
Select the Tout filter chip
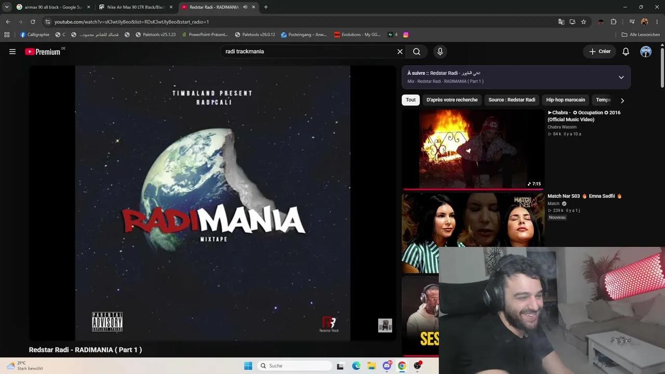[410, 100]
